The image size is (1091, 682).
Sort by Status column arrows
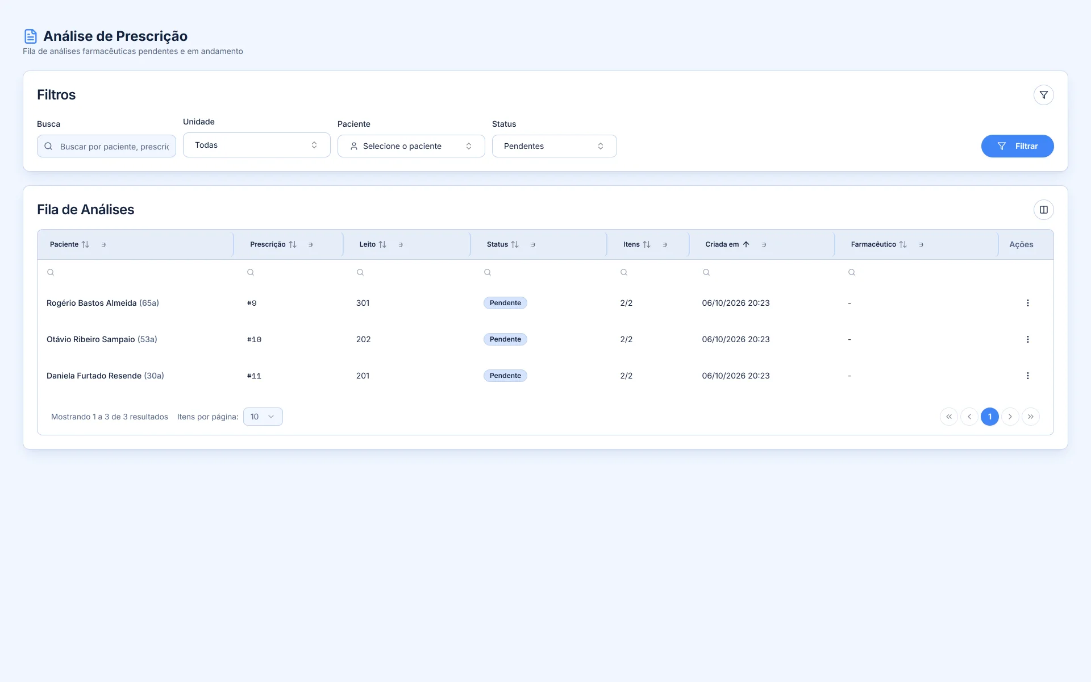click(515, 244)
